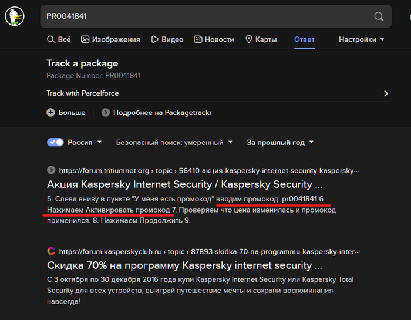Click the Больше label

point(72,113)
